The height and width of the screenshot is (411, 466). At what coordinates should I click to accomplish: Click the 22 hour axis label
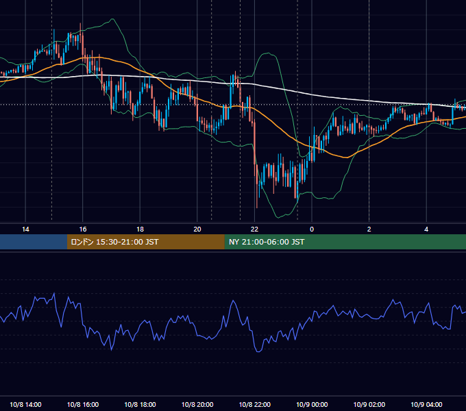click(254, 229)
